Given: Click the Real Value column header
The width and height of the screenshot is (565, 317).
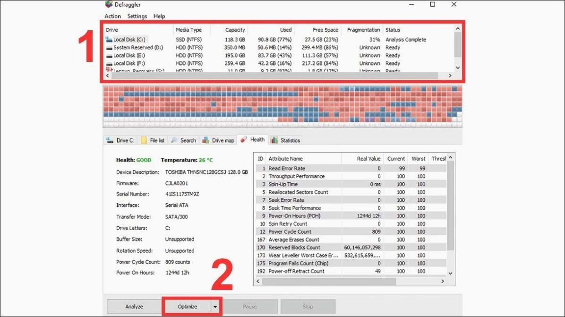Looking at the screenshot, I should pyautogui.click(x=362, y=159).
